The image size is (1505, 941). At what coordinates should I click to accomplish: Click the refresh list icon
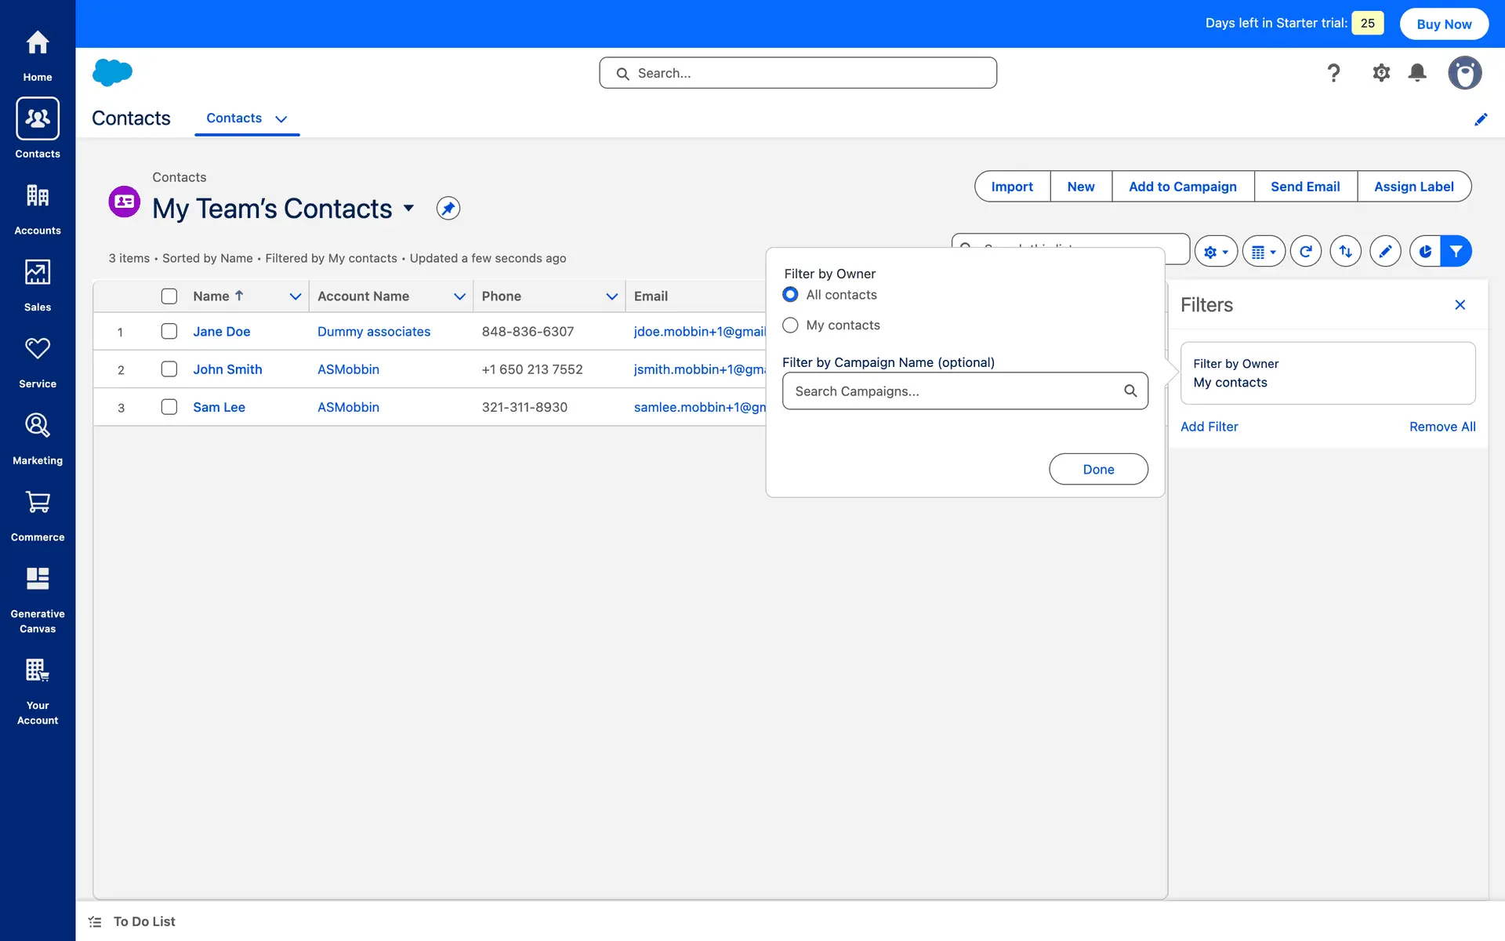1305,252
